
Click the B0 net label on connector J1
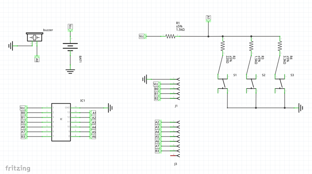click(156, 89)
